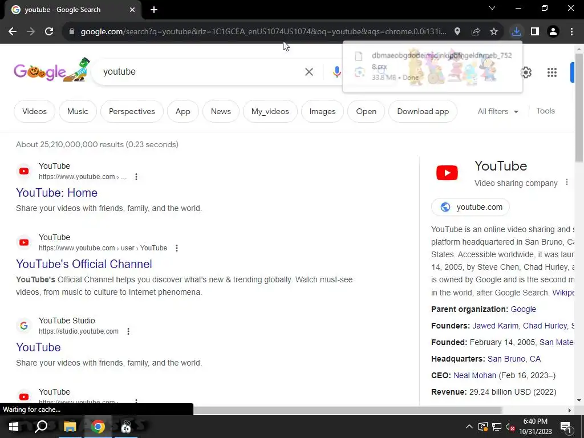
Task: Open more options for YouTube's Official Channel result
Action: tap(177, 248)
